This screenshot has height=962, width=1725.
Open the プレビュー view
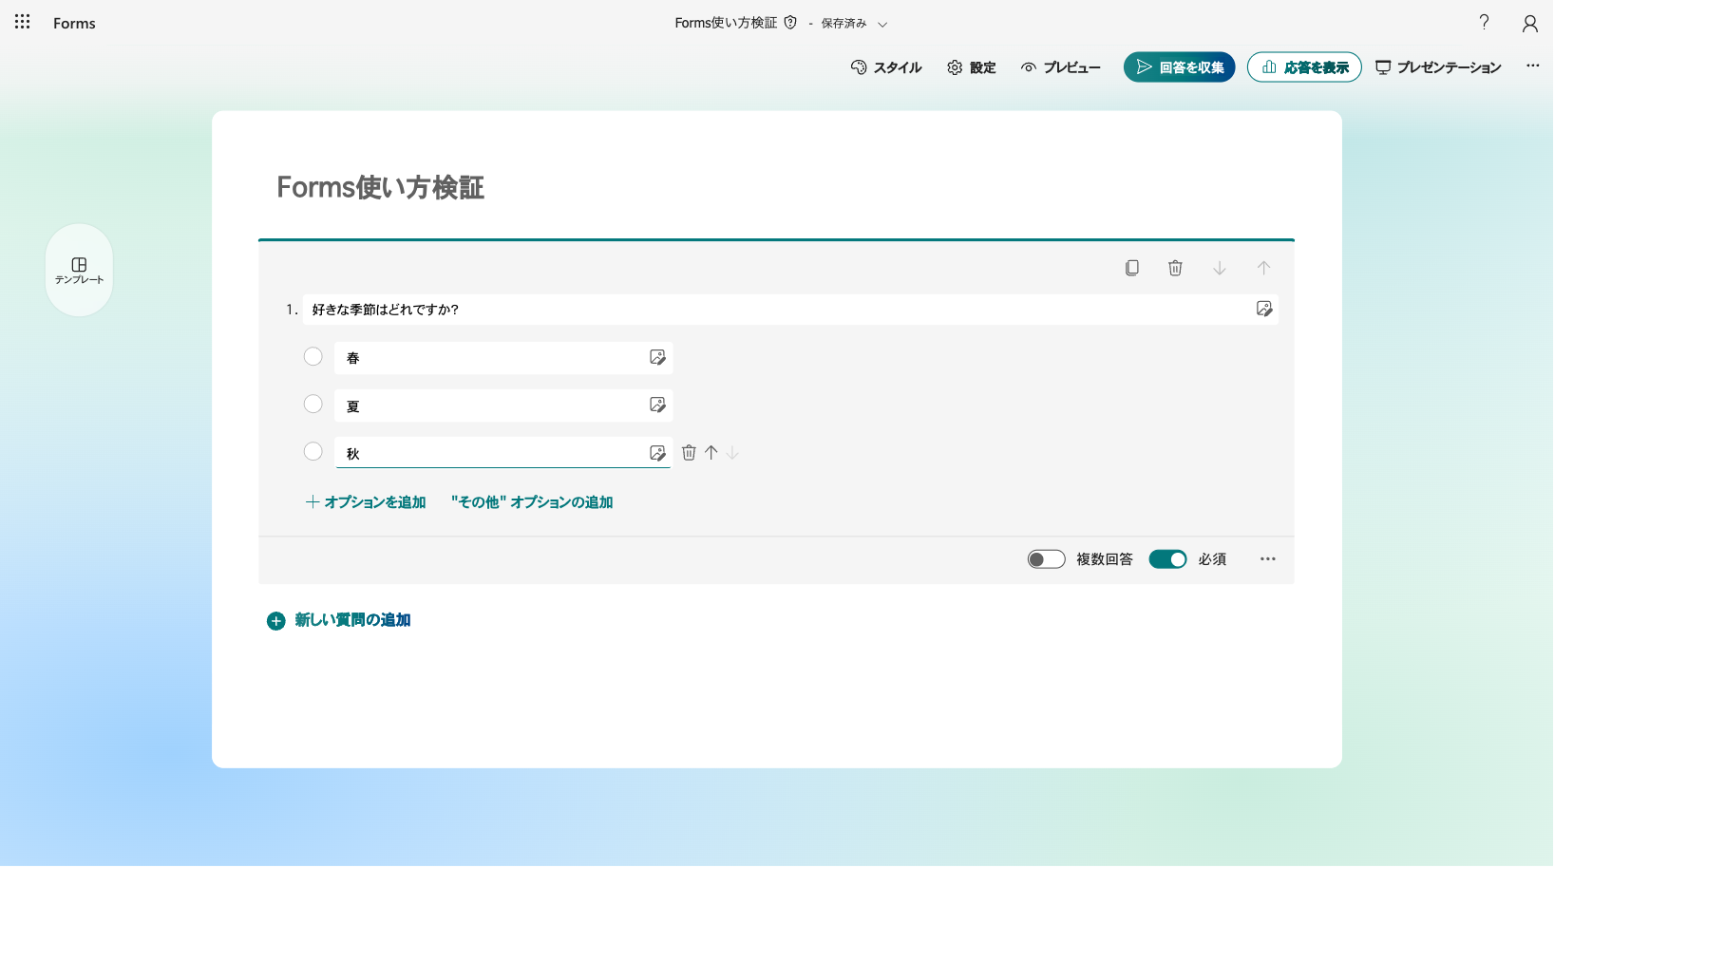pyautogui.click(x=1060, y=67)
